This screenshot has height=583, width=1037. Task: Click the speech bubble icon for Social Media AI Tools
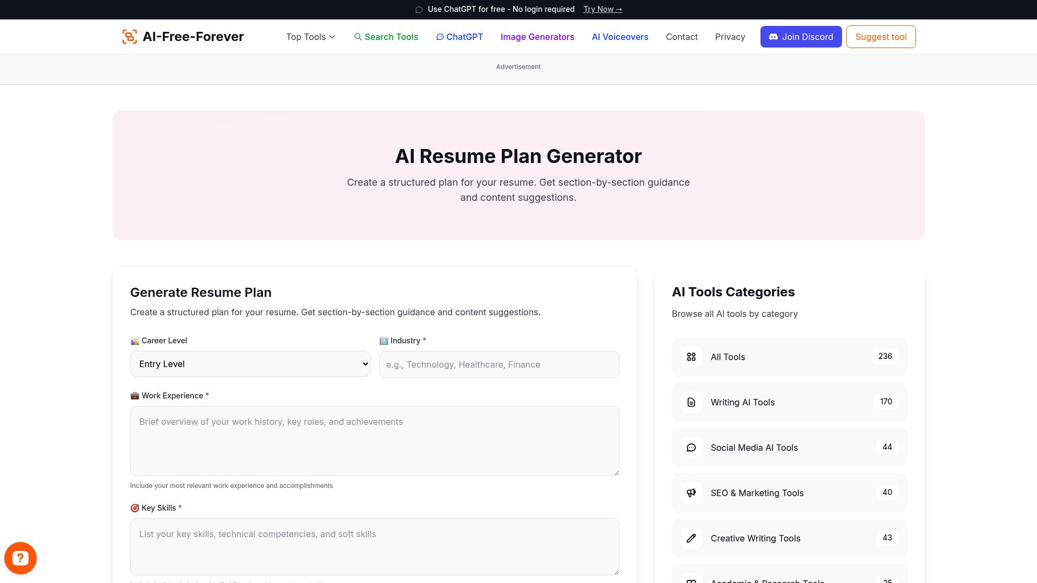(x=691, y=448)
